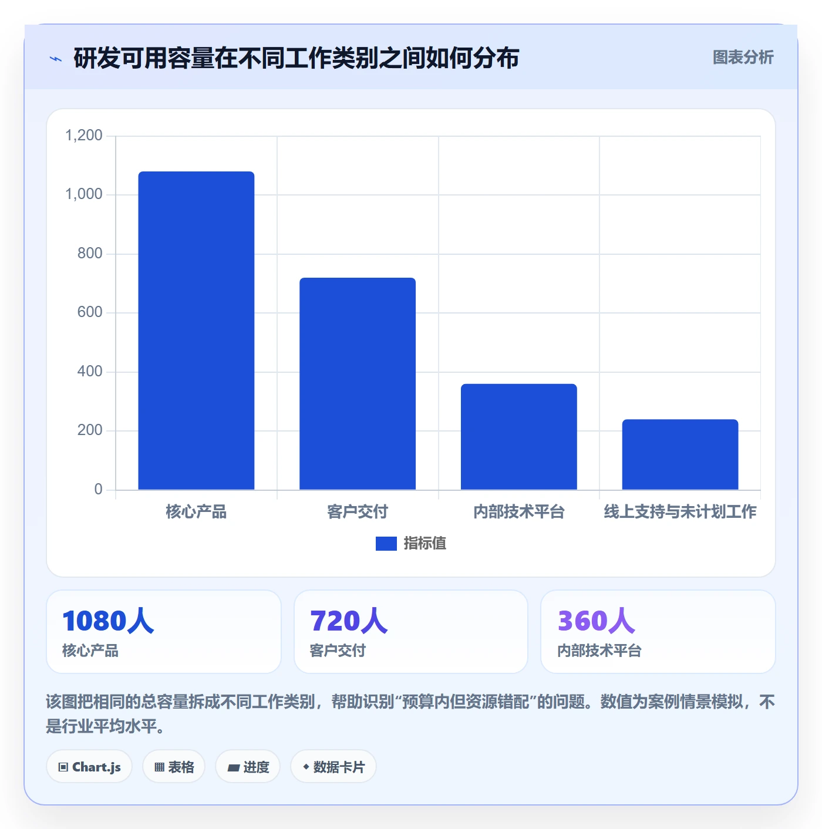The height and width of the screenshot is (829, 822).
Task: Click the y-axis value 400
Action: click(90, 372)
